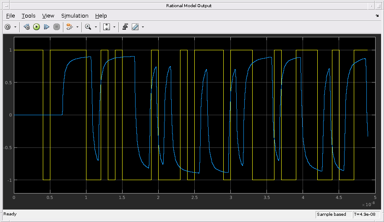
Task: Click the grey Stop simulation button
Action: click(x=57, y=27)
